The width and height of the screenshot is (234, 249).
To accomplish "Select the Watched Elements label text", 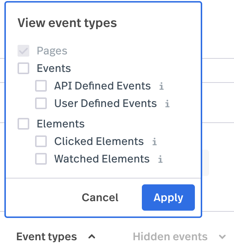I will click(102, 159).
